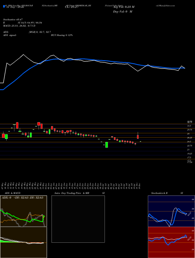The height and width of the screenshot is (258, 195).
Task: Click the empty intraday trading price panel
Action: (x=78, y=219)
